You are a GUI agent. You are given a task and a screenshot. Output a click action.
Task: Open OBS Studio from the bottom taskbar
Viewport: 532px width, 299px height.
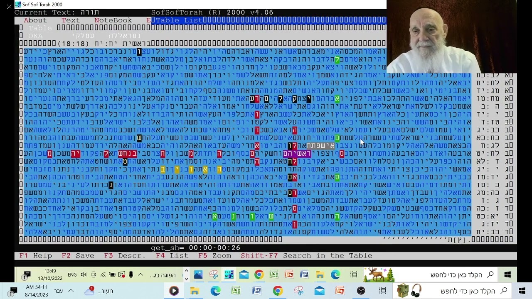tap(361, 291)
